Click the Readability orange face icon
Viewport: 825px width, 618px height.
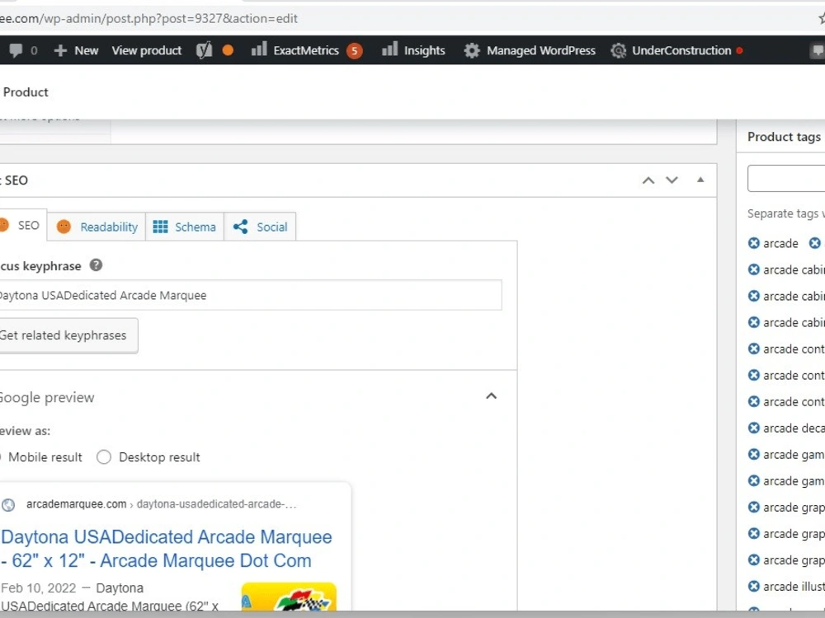(x=64, y=227)
